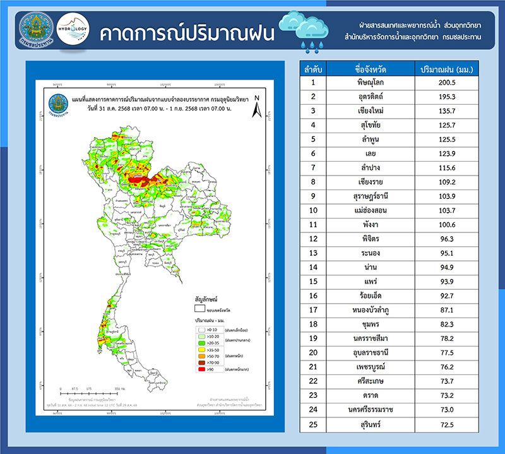Click province name 'เลย' in the table

371,153
